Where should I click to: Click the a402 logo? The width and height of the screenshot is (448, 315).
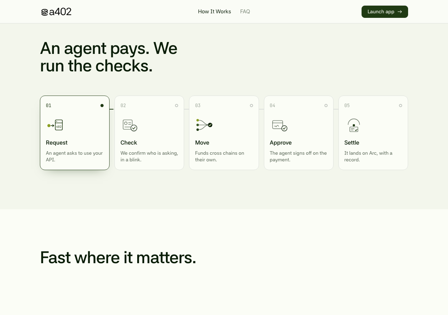click(x=56, y=12)
